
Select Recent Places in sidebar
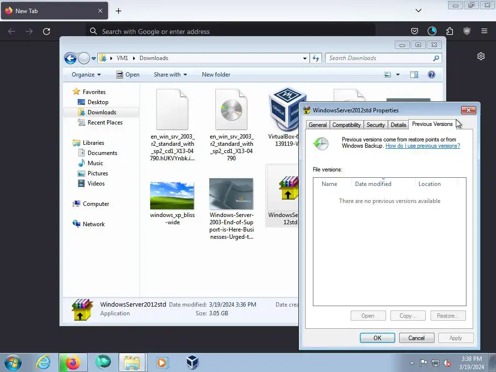coord(105,123)
